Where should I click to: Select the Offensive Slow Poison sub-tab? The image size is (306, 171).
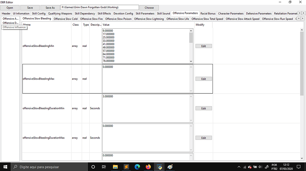(x=118, y=19)
